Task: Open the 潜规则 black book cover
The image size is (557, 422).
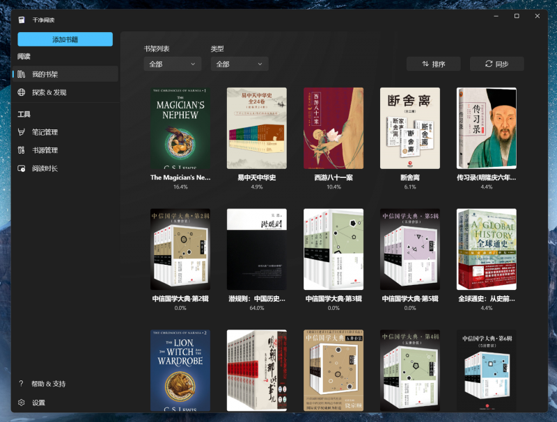Action: point(257,250)
